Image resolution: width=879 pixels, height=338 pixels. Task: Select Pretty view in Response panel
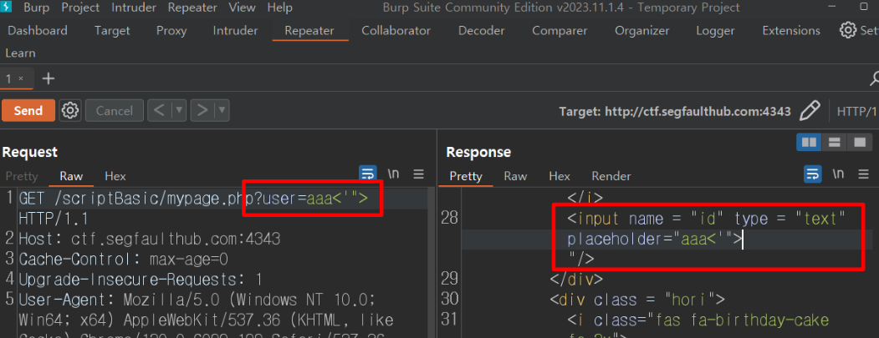point(466,176)
